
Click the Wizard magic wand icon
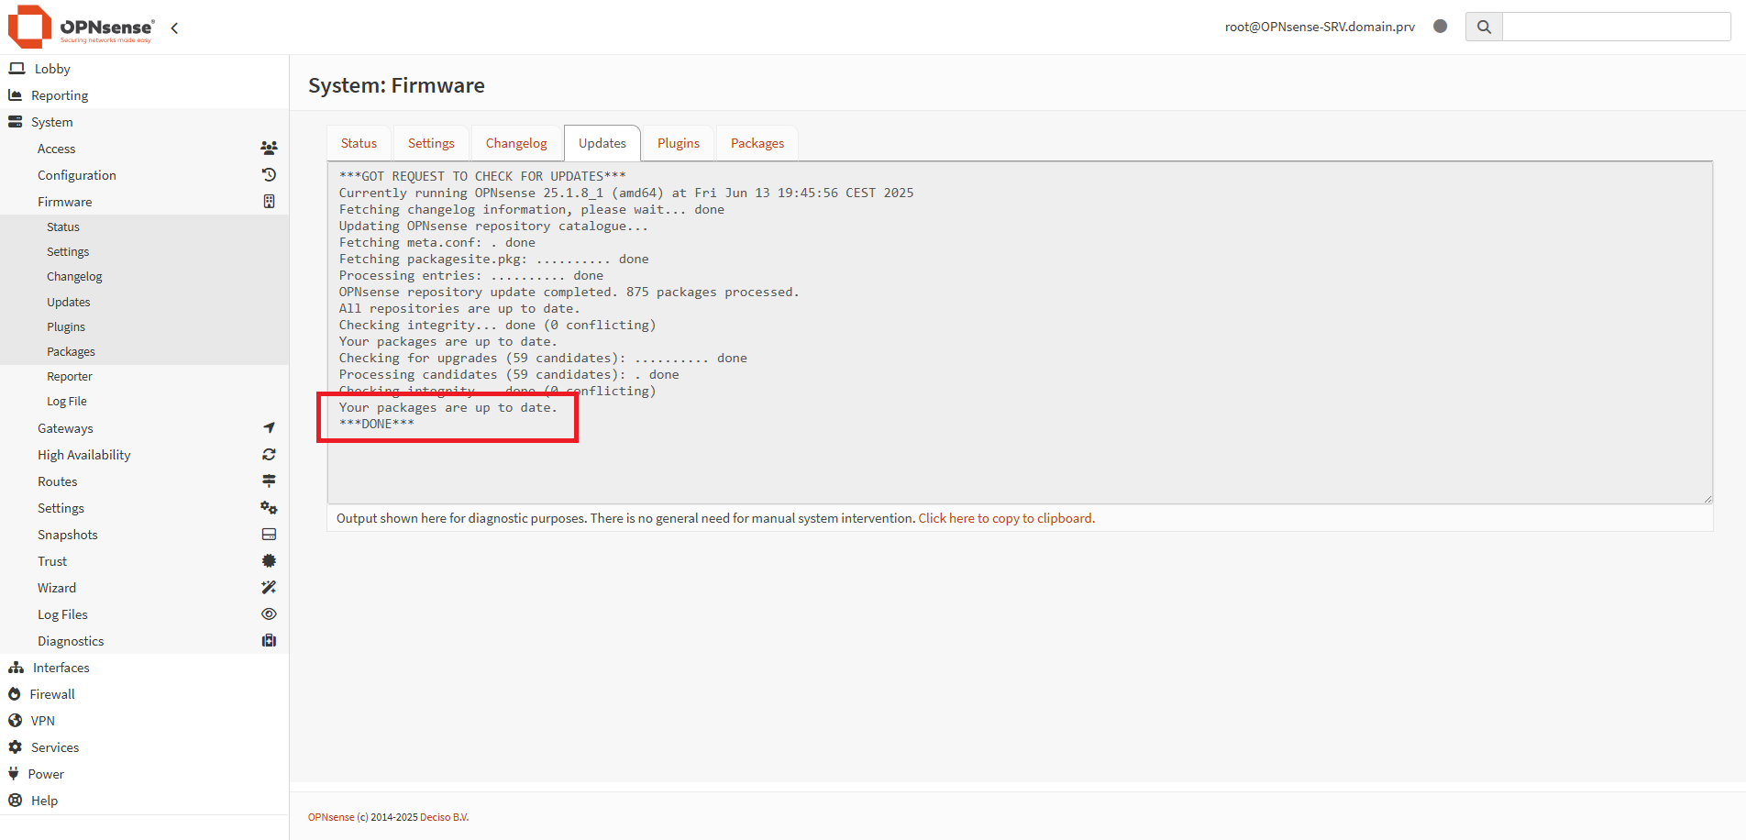(x=269, y=588)
